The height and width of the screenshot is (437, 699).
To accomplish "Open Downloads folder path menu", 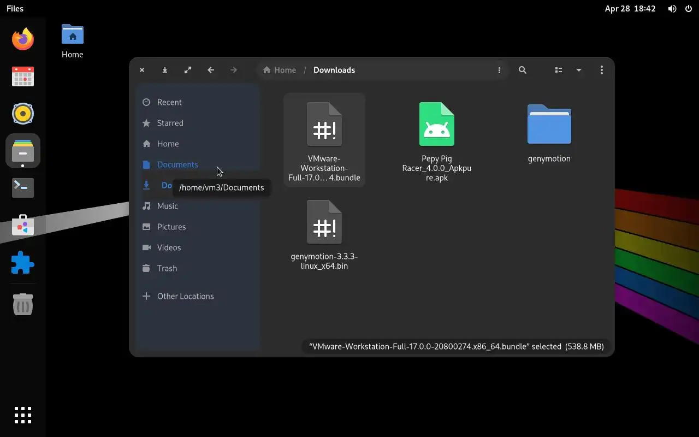I will [499, 70].
